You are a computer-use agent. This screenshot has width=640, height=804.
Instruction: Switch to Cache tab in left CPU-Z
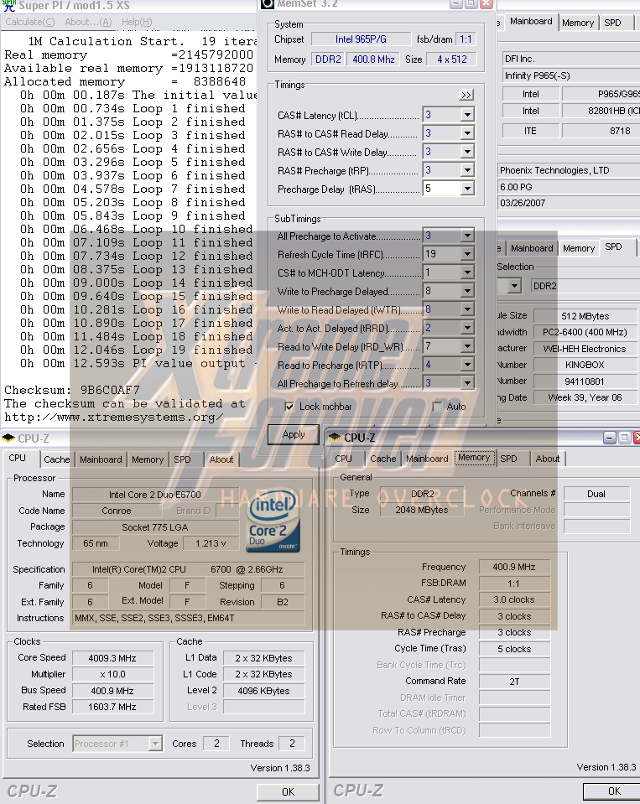[x=56, y=459]
